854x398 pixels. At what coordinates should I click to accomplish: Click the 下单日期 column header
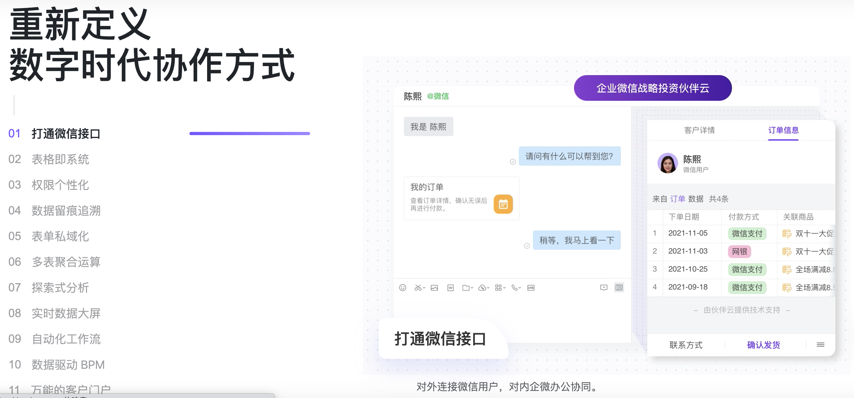(684, 217)
